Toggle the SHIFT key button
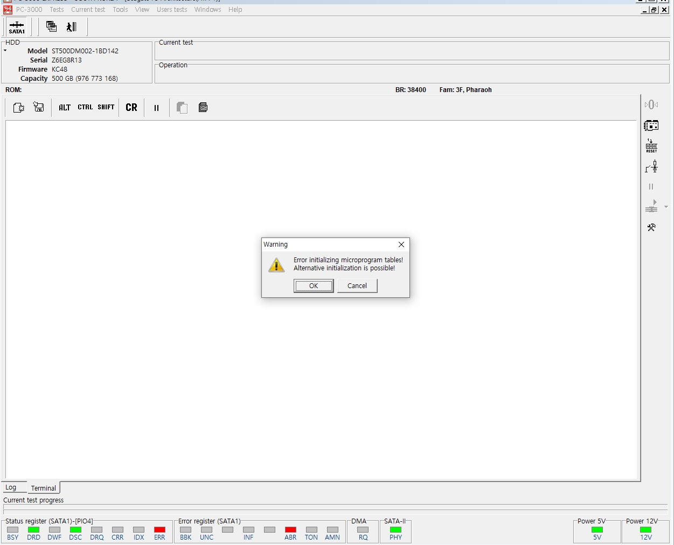 tap(106, 107)
